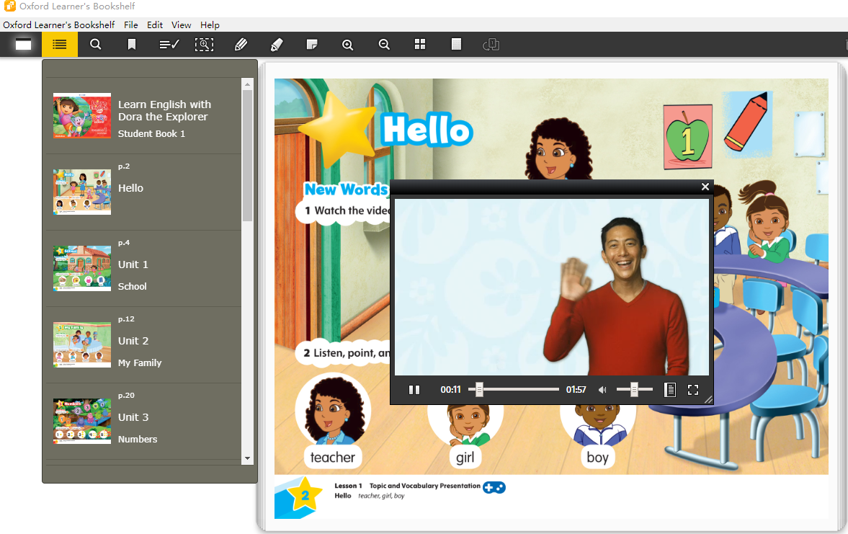Add a sticky note with the note tool

[312, 45]
